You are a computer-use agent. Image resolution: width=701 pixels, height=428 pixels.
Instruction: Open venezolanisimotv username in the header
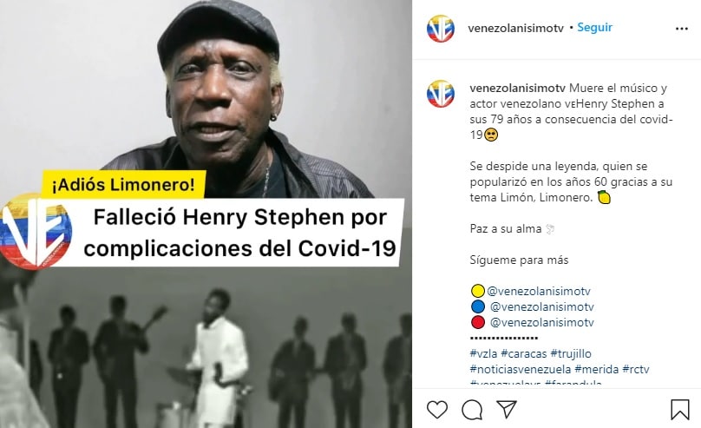click(516, 28)
